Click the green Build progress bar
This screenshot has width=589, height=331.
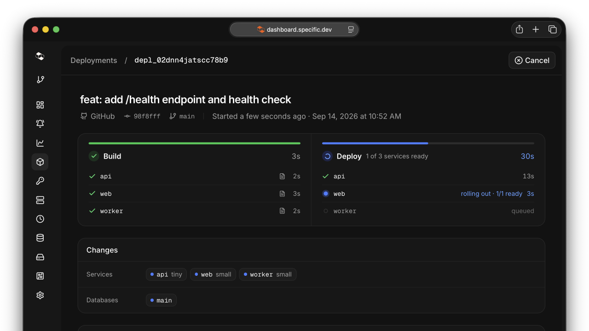[x=194, y=143]
